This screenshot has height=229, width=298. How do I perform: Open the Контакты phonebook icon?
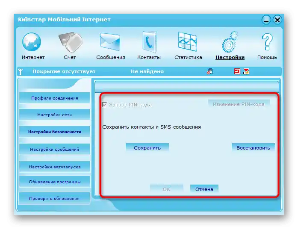pyautogui.click(x=150, y=42)
